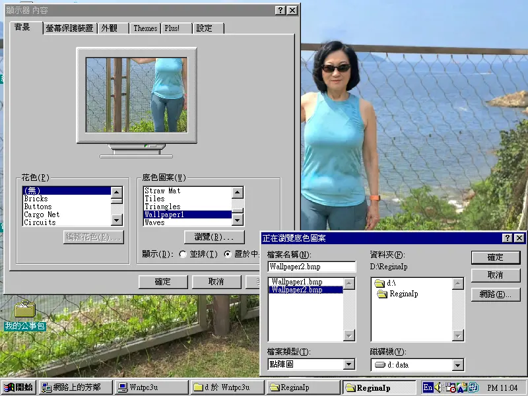Activate the 'd 於 Wntpc3u' taskbar button
This screenshot has height=396, width=528.
tap(227, 387)
